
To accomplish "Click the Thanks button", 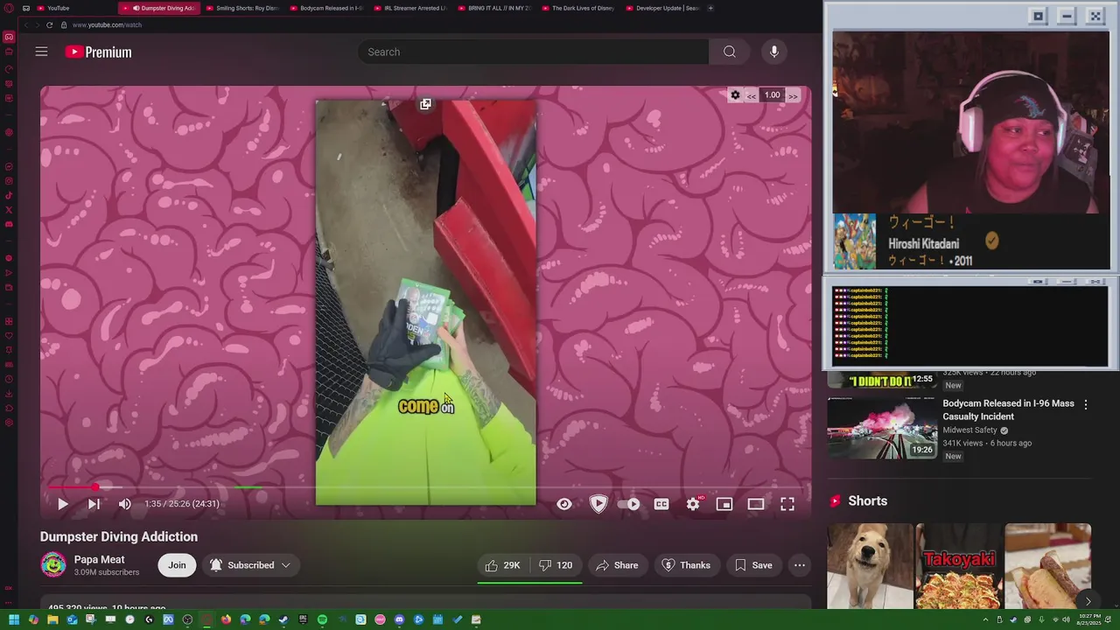I will point(686,565).
